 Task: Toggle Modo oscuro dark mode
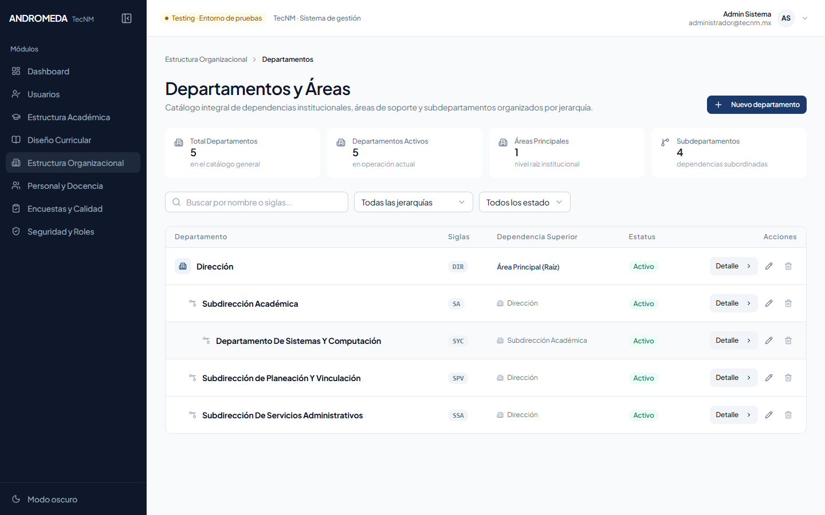coord(73,499)
